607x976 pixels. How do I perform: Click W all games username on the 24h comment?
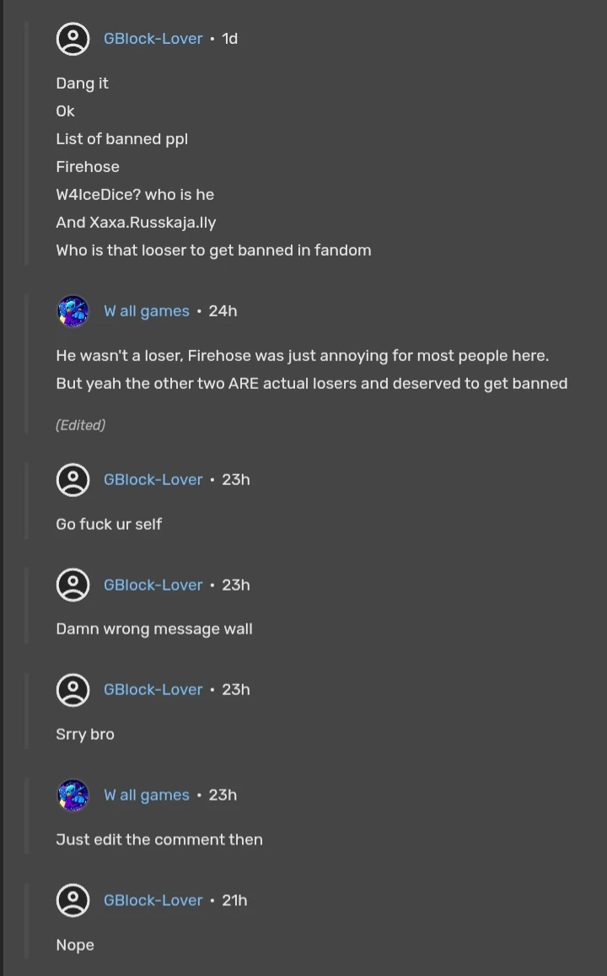tap(146, 311)
